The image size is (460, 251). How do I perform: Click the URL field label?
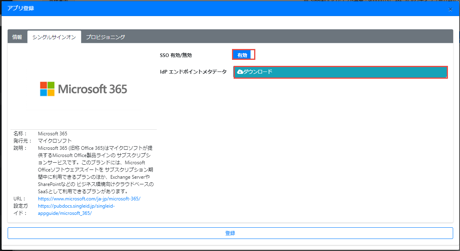(x=19, y=199)
